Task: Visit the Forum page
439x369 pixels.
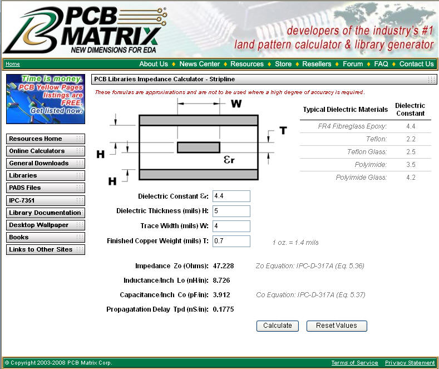Action: pyautogui.click(x=353, y=64)
